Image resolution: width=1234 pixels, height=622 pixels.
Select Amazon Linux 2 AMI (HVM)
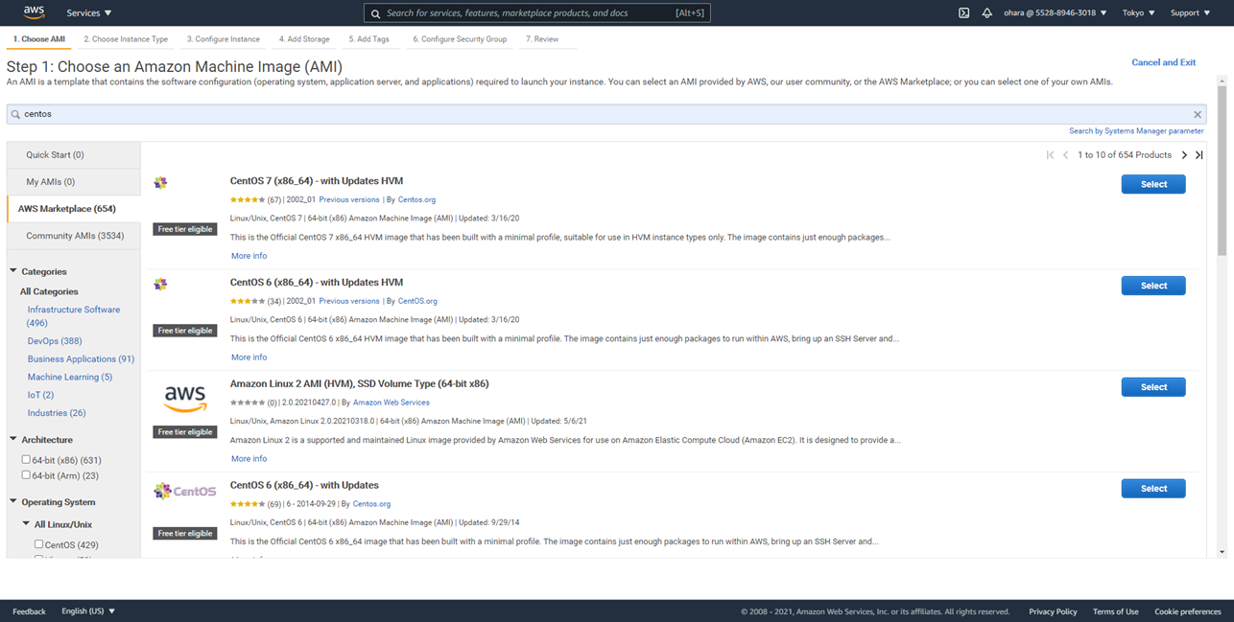pos(1153,387)
